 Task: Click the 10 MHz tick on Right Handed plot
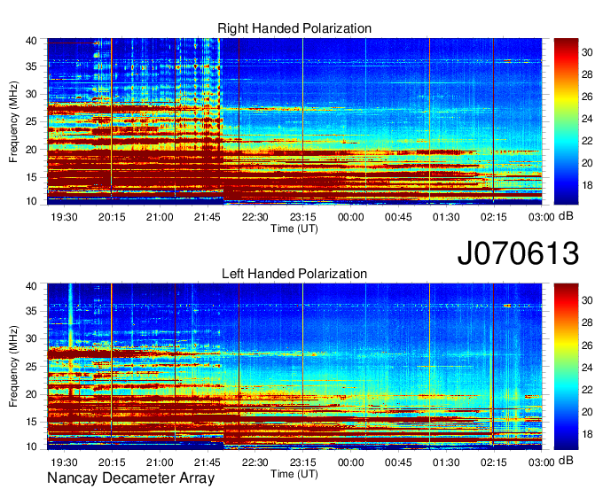[x=31, y=201]
